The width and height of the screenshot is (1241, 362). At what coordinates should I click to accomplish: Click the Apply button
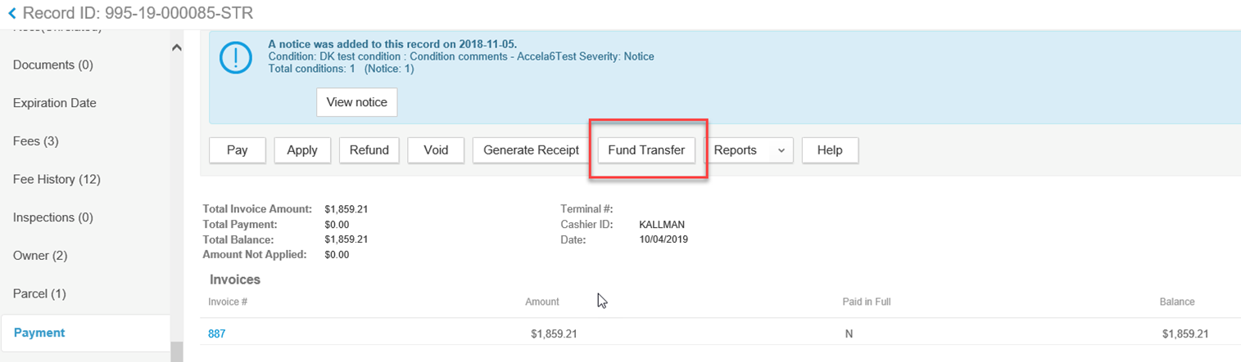coord(301,150)
